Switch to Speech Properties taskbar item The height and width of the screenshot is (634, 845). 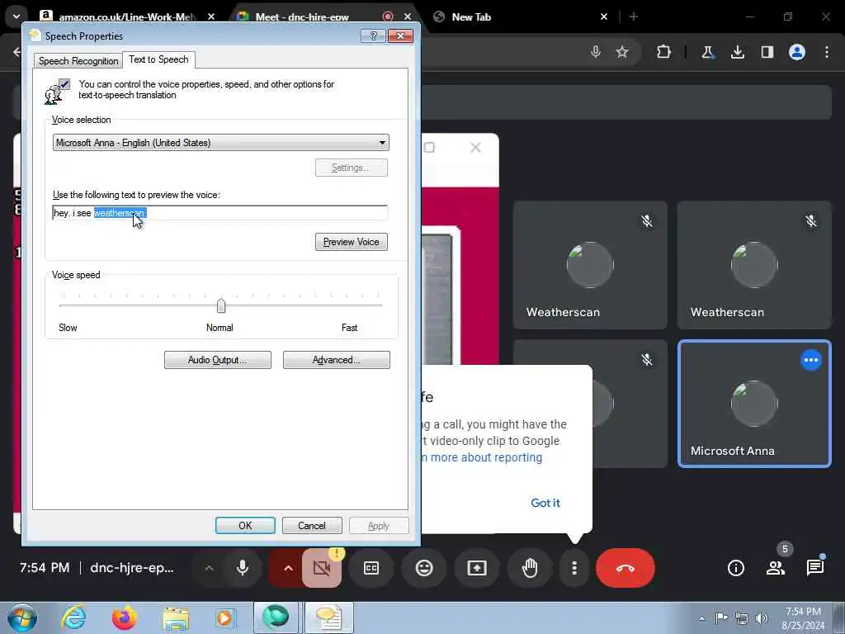328,617
